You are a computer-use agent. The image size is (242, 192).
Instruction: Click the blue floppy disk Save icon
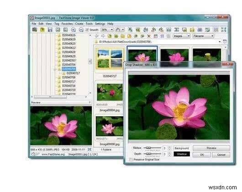tap(50, 30)
